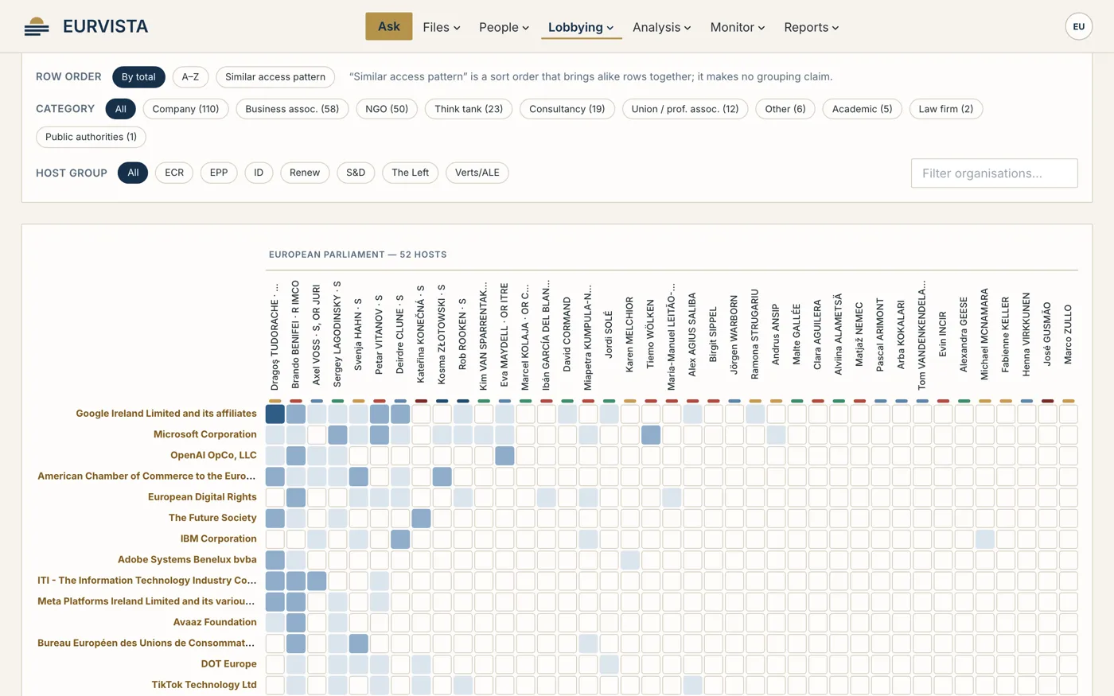
Task: Open OpenAI OpCo, LLC row link
Action: click(x=213, y=455)
